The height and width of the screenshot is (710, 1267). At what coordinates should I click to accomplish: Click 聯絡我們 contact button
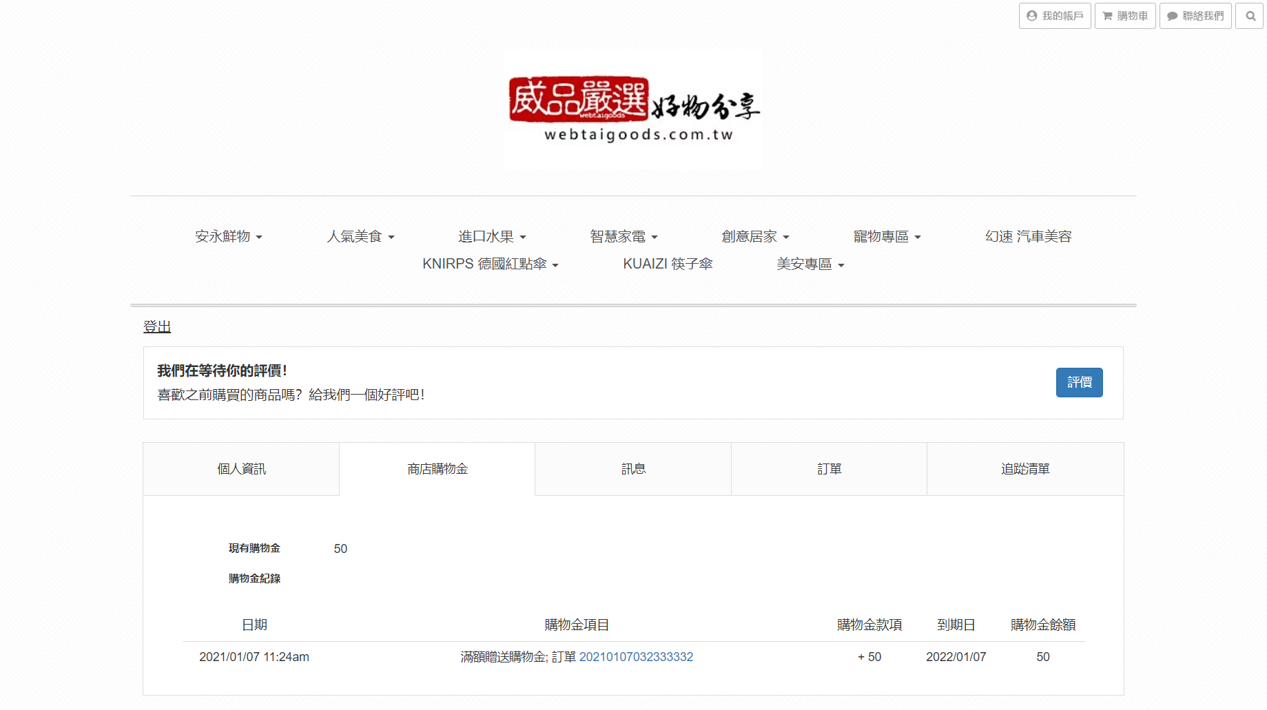coord(1195,16)
